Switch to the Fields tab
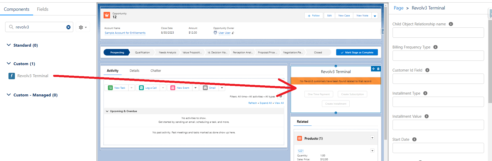Image resolution: width=492 pixels, height=161 pixels. coord(43,9)
